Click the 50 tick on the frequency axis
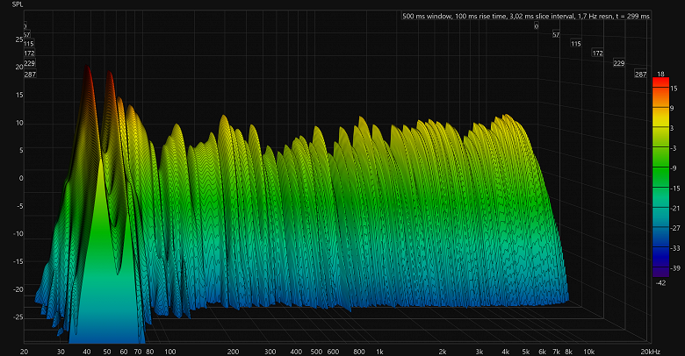This screenshot has width=685, height=356. click(107, 352)
